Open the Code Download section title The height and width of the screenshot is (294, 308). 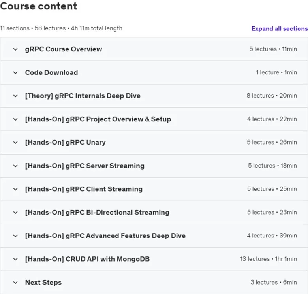51,73
